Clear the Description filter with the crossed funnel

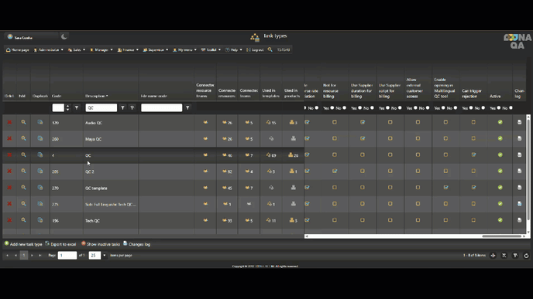click(132, 108)
